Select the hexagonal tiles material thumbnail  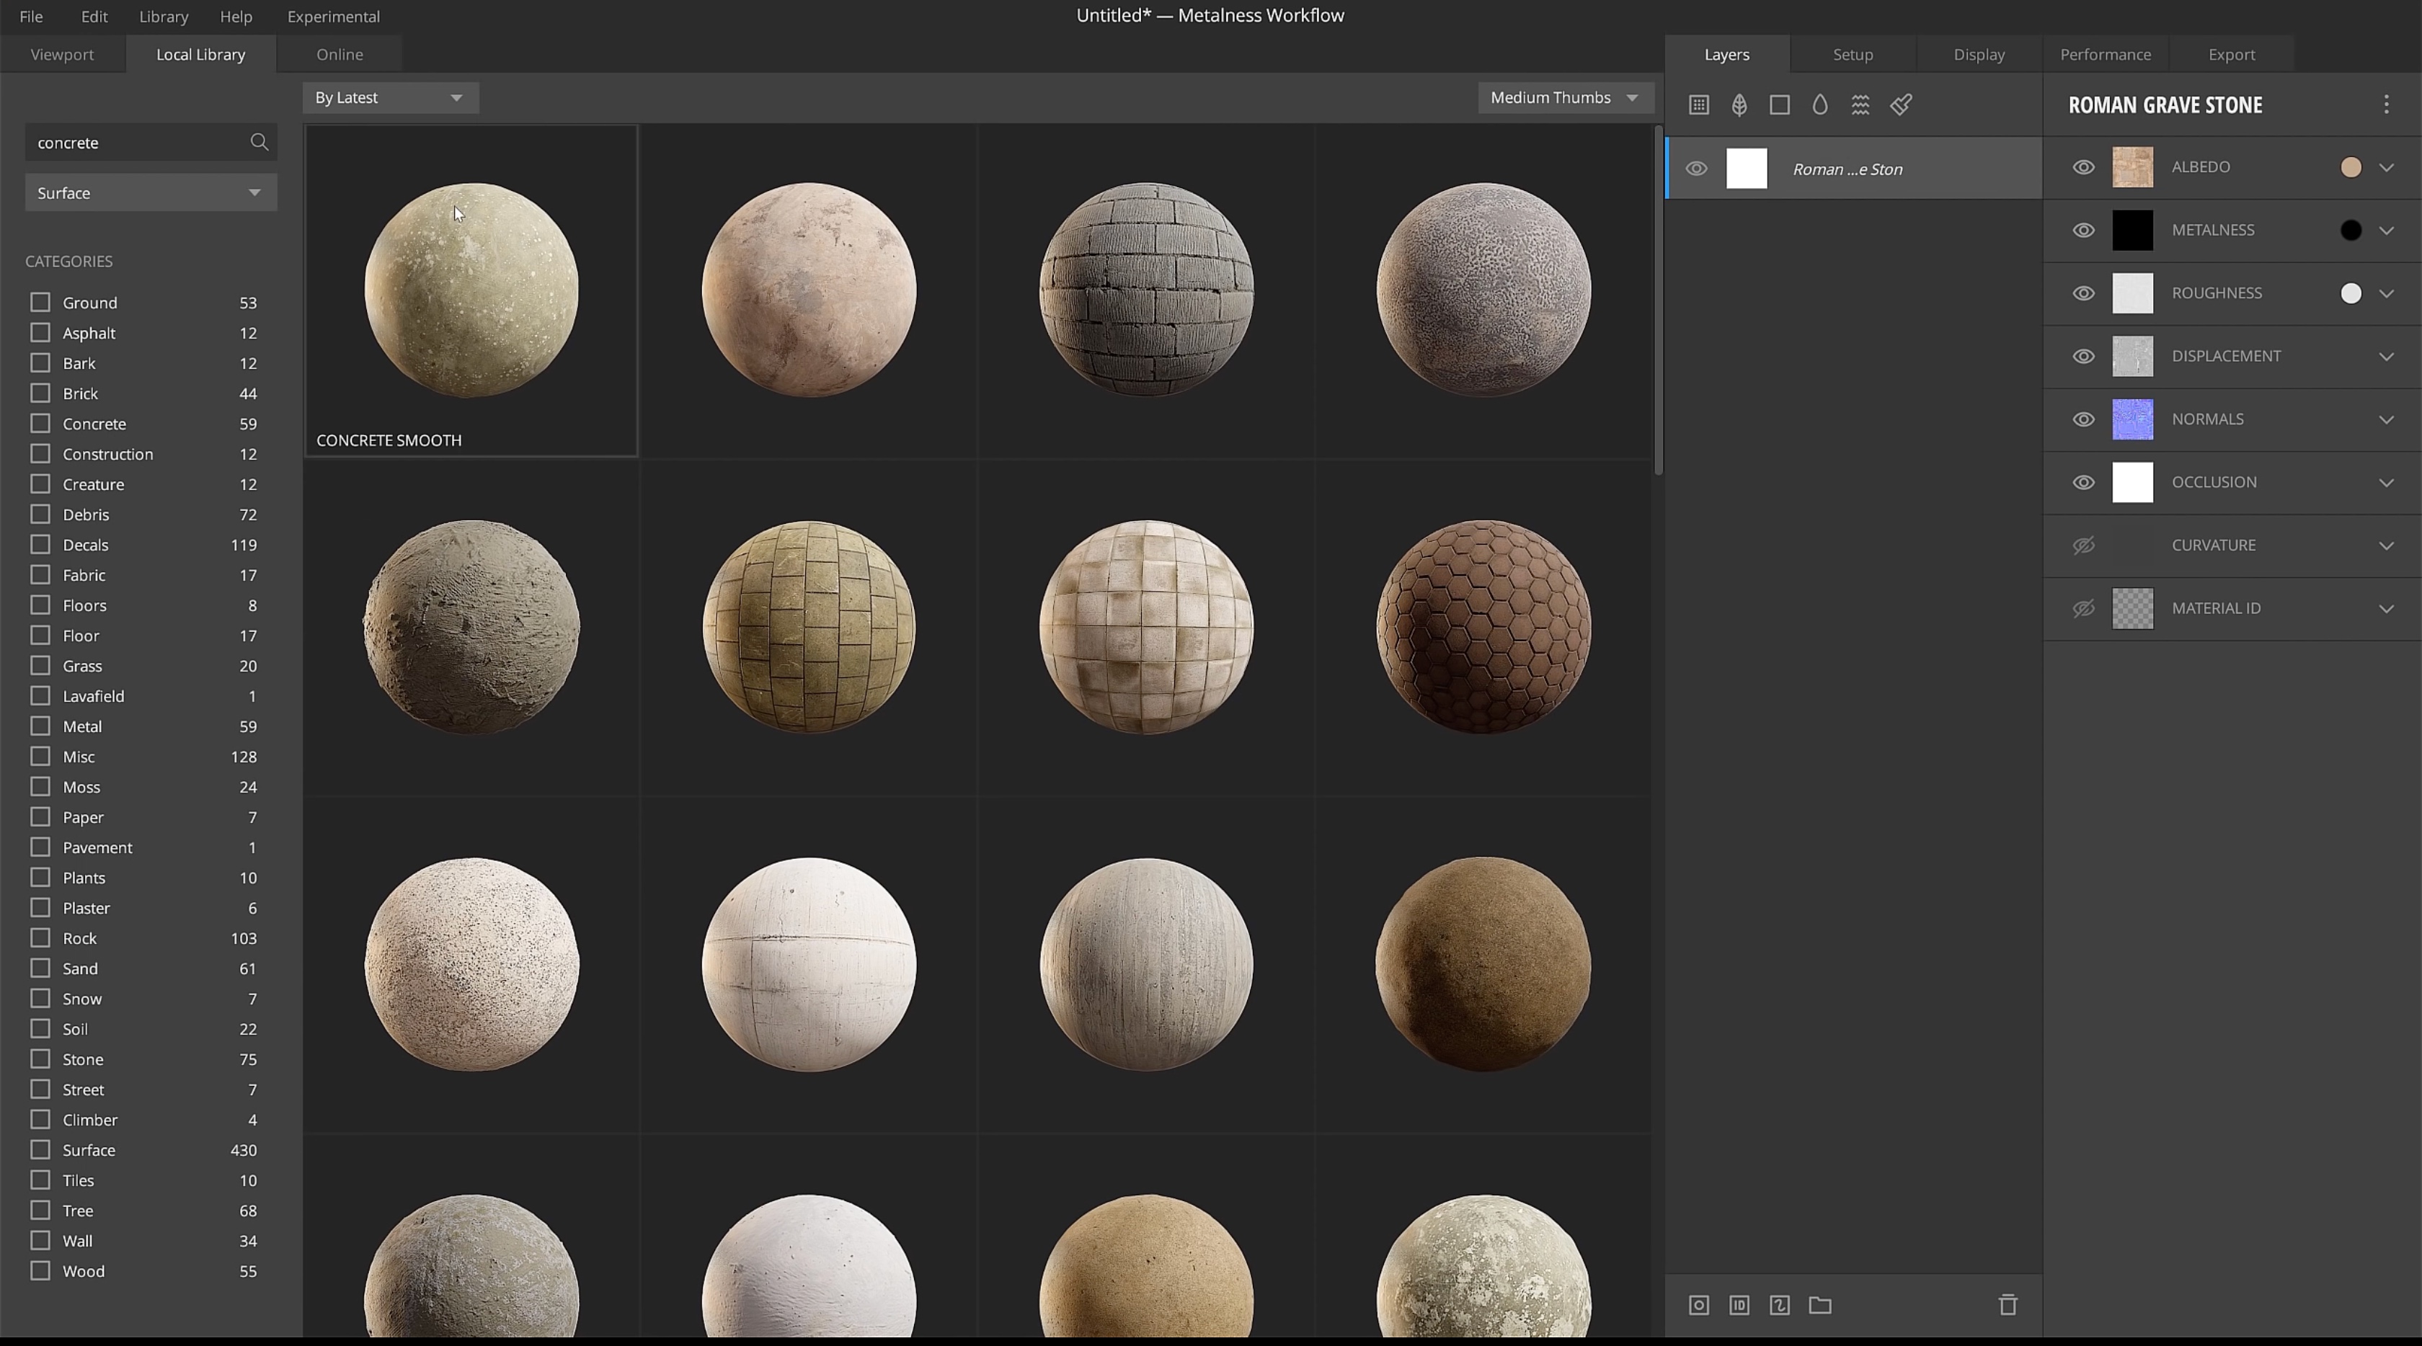tap(1483, 627)
